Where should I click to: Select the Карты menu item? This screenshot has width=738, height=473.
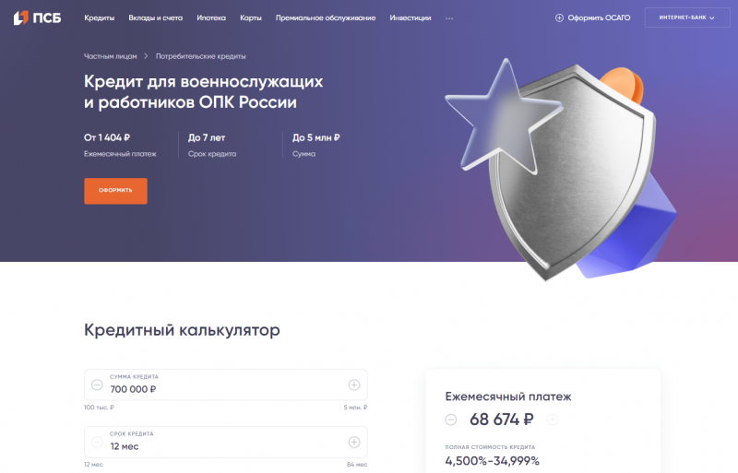pyautogui.click(x=250, y=18)
